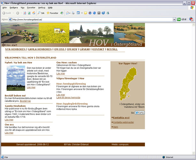Click the Kontakta webmaster link
196x160 pixels.
pos(123,122)
